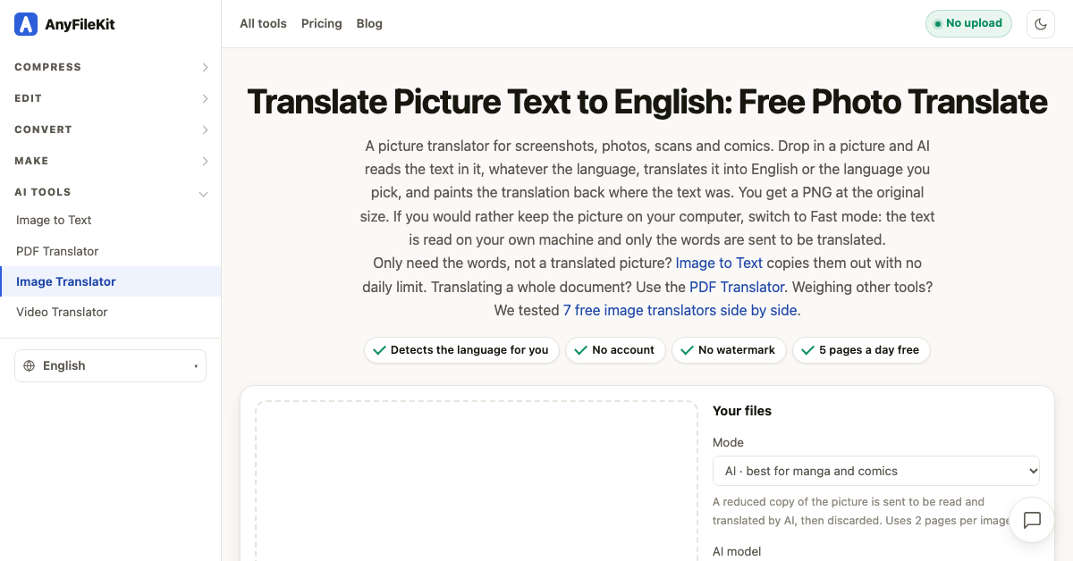Image resolution: width=1073 pixels, height=561 pixels.
Task: Open 7 free image translators link
Action: click(x=680, y=310)
